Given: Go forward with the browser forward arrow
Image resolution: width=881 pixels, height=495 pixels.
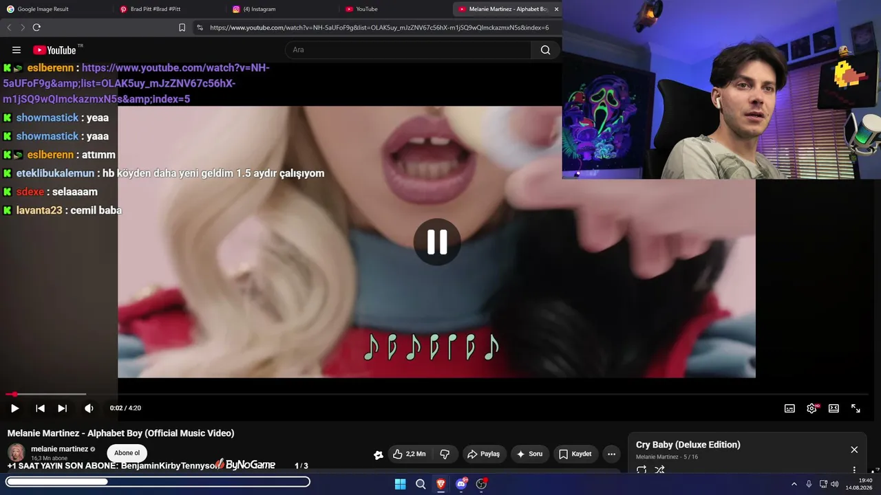Looking at the screenshot, I should point(23,27).
